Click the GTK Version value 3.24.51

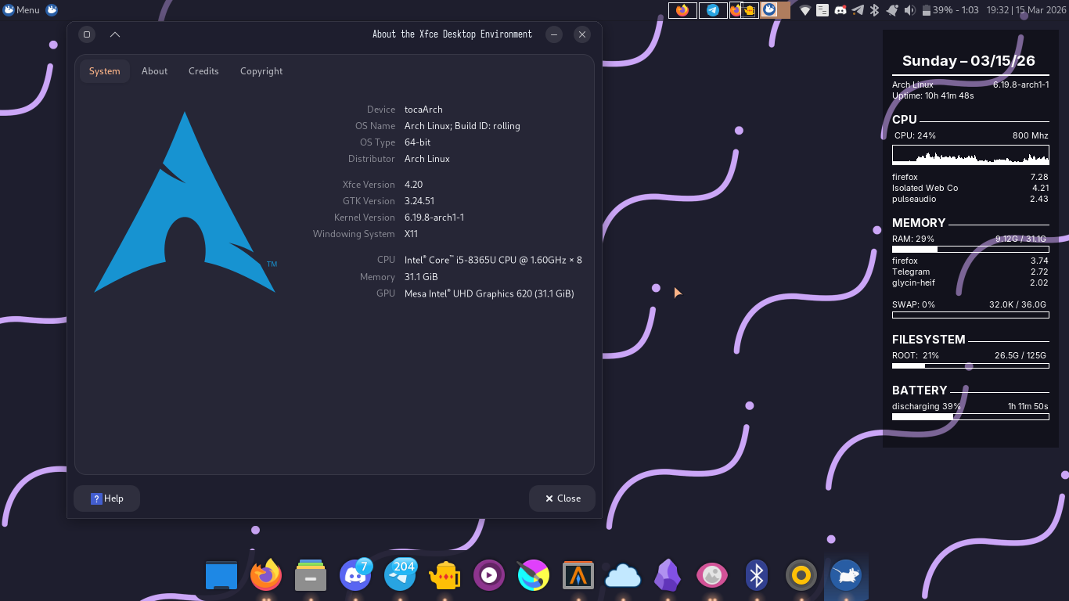[x=419, y=201]
